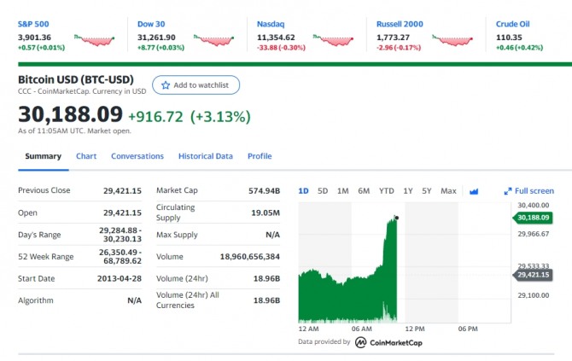
Task: Open the chart type icon beside Max
Action: (474, 191)
